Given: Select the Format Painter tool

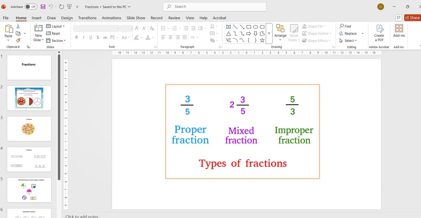Looking at the screenshot, I should coord(18,41).
